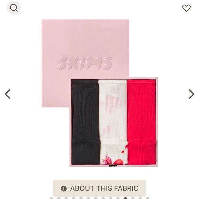Go to previous product image arrow
This screenshot has width=199, height=199.
click(x=8, y=94)
